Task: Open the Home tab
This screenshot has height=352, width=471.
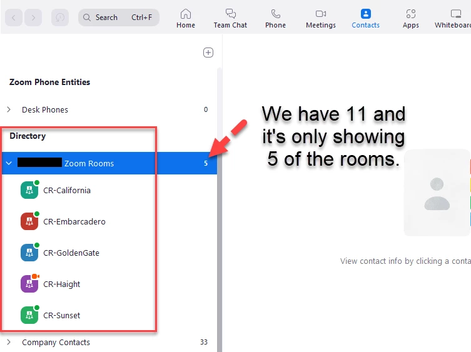Action: [x=186, y=19]
